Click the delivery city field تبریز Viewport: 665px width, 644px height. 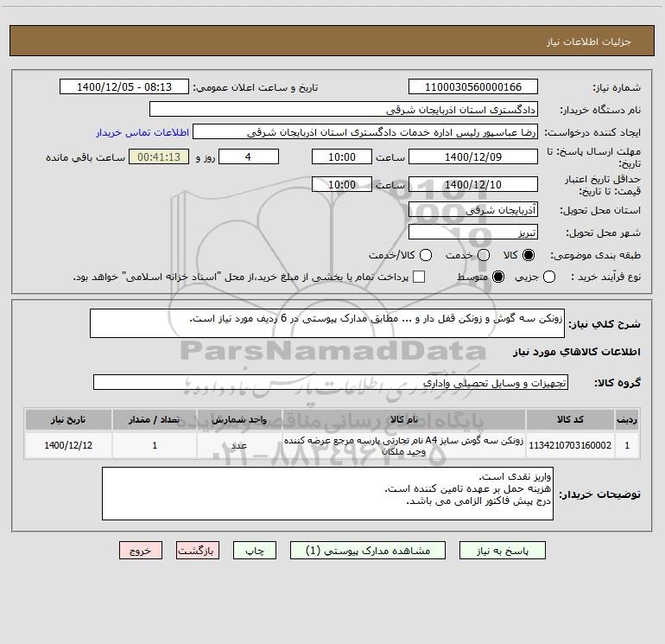point(473,233)
